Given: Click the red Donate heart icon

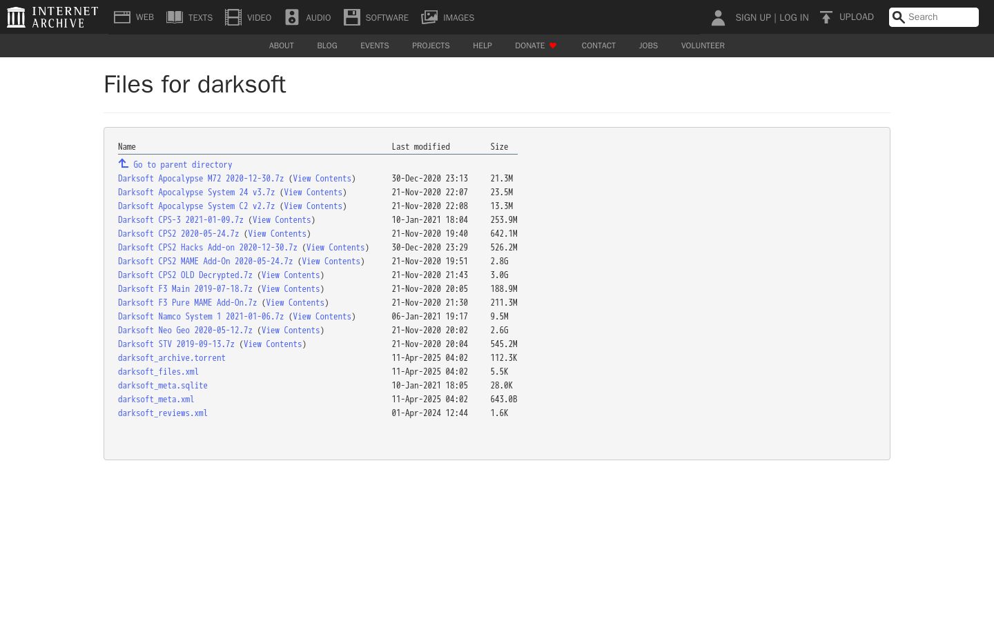Looking at the screenshot, I should [553, 46].
